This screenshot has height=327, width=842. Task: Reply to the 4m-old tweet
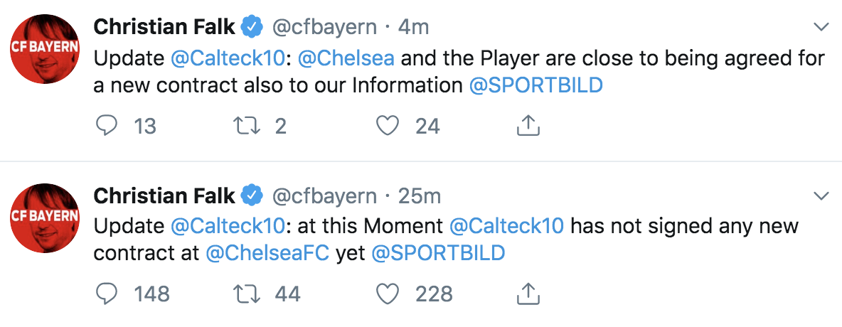(106, 126)
